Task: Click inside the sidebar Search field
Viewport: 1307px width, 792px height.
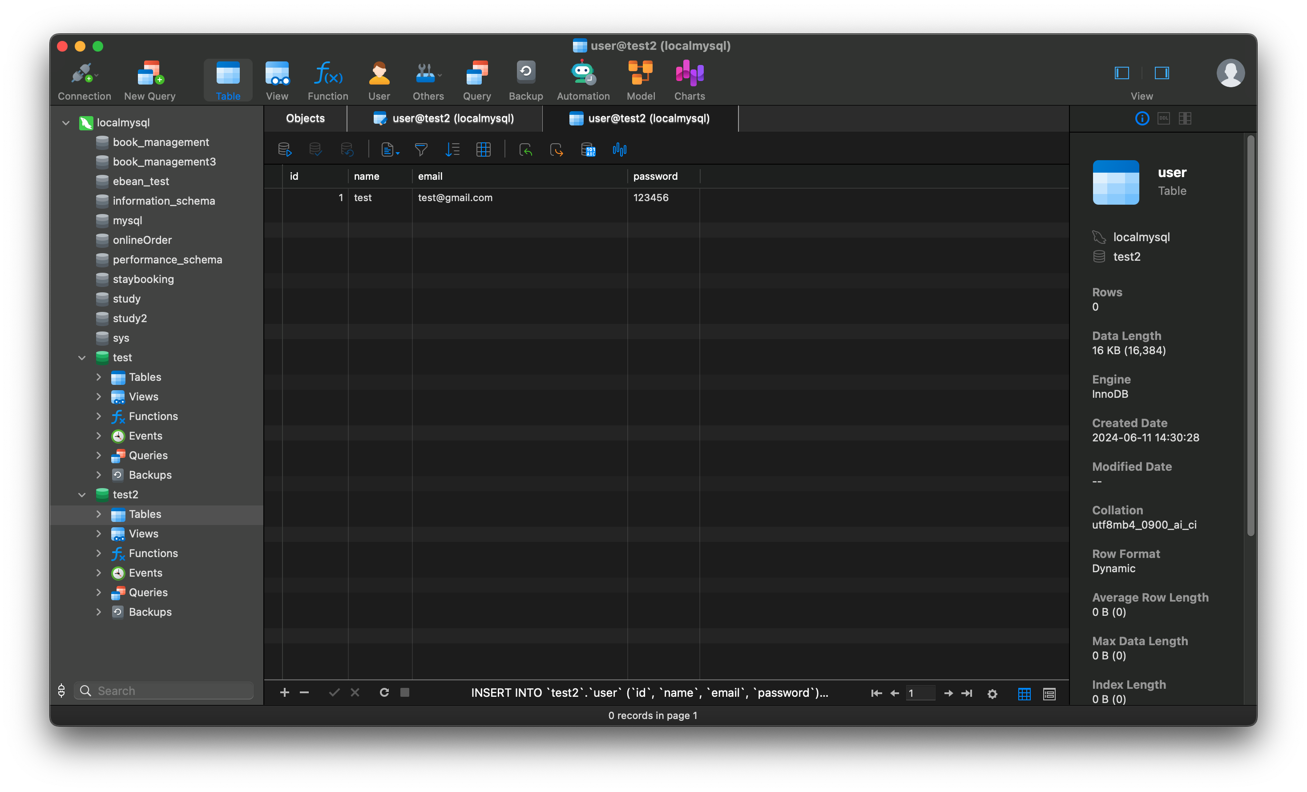Action: point(165,691)
